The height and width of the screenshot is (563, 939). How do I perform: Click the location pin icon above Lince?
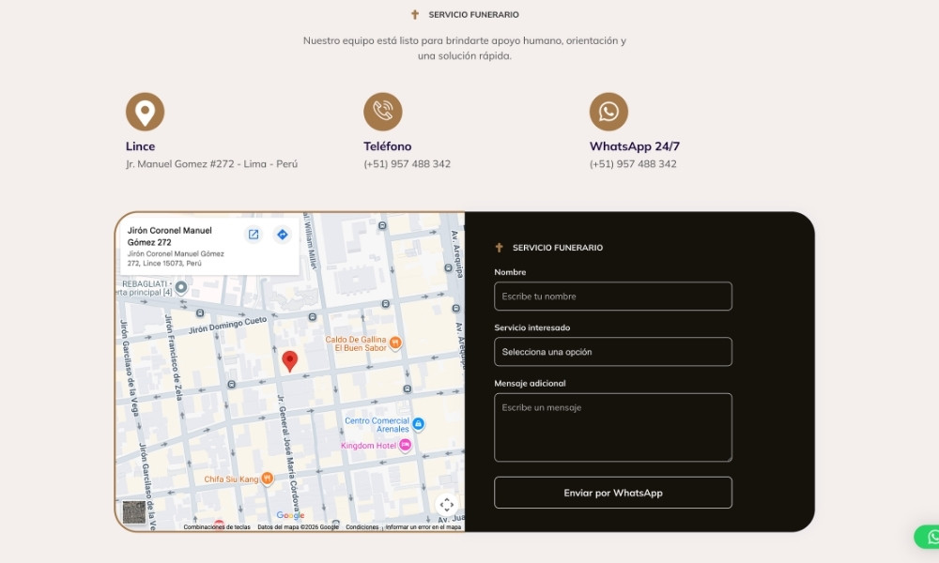pyautogui.click(x=145, y=112)
